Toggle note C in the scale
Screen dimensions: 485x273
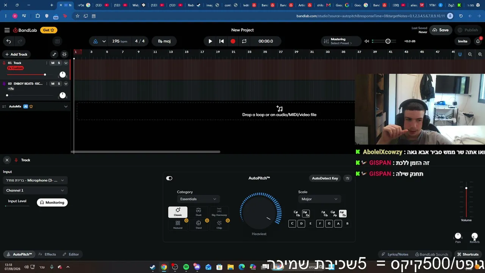point(292,224)
